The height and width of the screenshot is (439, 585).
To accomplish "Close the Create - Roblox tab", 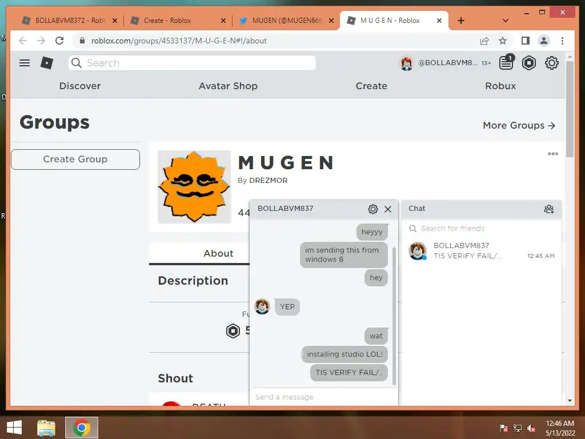I will click(x=223, y=21).
